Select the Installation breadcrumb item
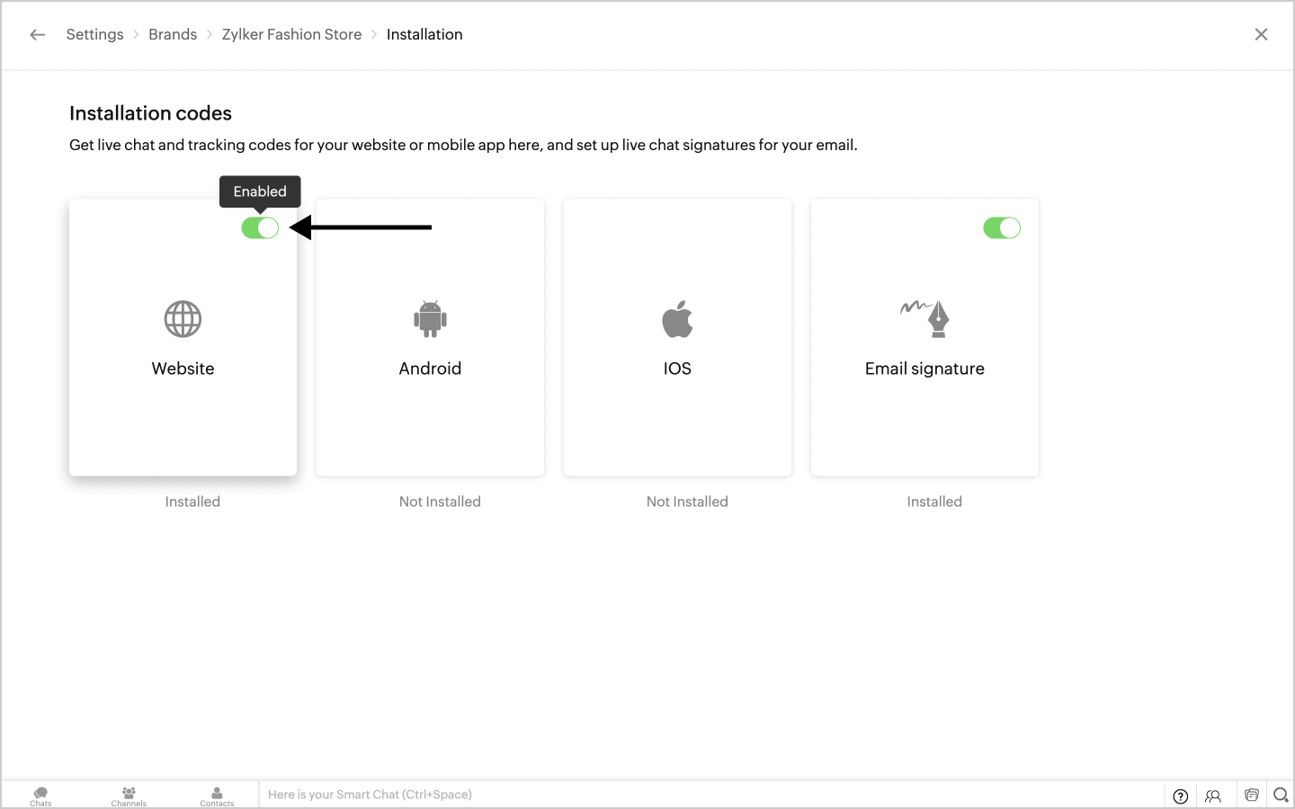This screenshot has height=809, width=1295. click(x=424, y=34)
